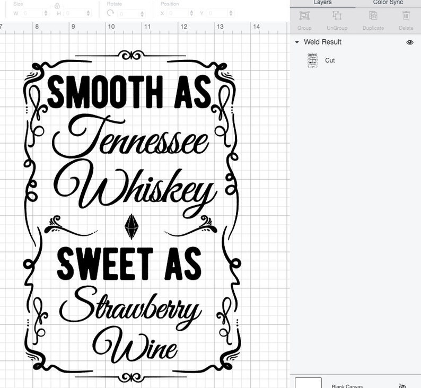Switch to the Color Sync tab
The width and height of the screenshot is (421, 388).
388,3
